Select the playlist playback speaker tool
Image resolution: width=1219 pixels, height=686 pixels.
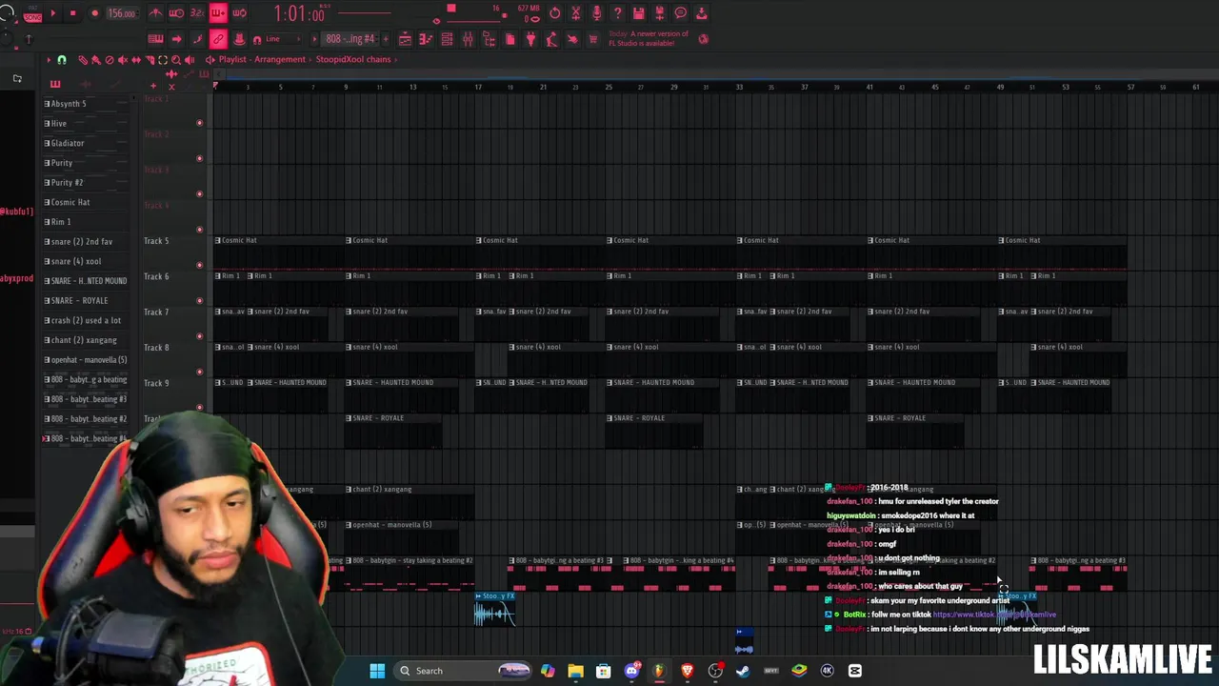point(190,59)
